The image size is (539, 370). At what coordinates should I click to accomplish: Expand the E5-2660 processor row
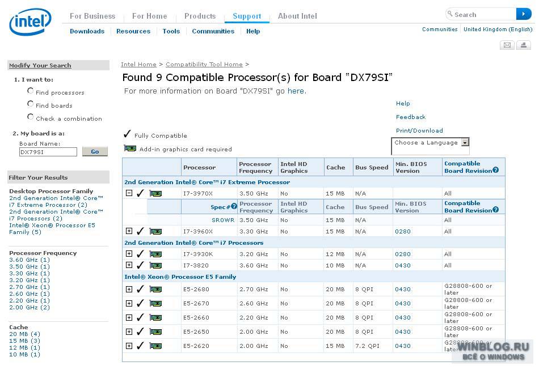[x=129, y=317]
